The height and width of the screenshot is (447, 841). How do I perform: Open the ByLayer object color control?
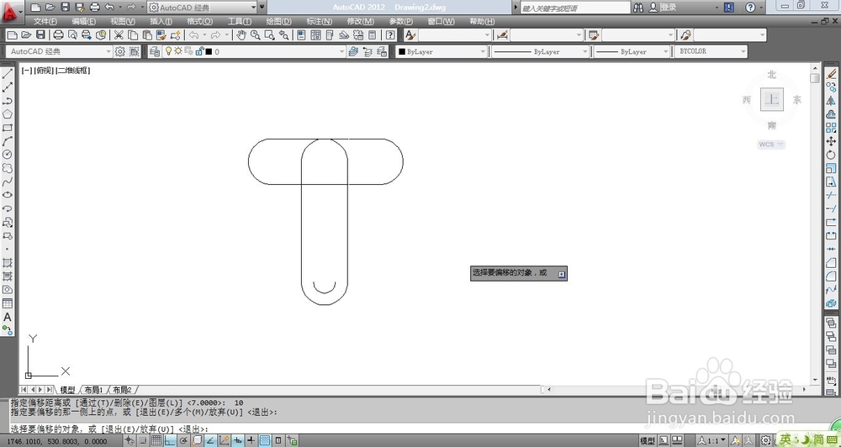click(x=442, y=51)
